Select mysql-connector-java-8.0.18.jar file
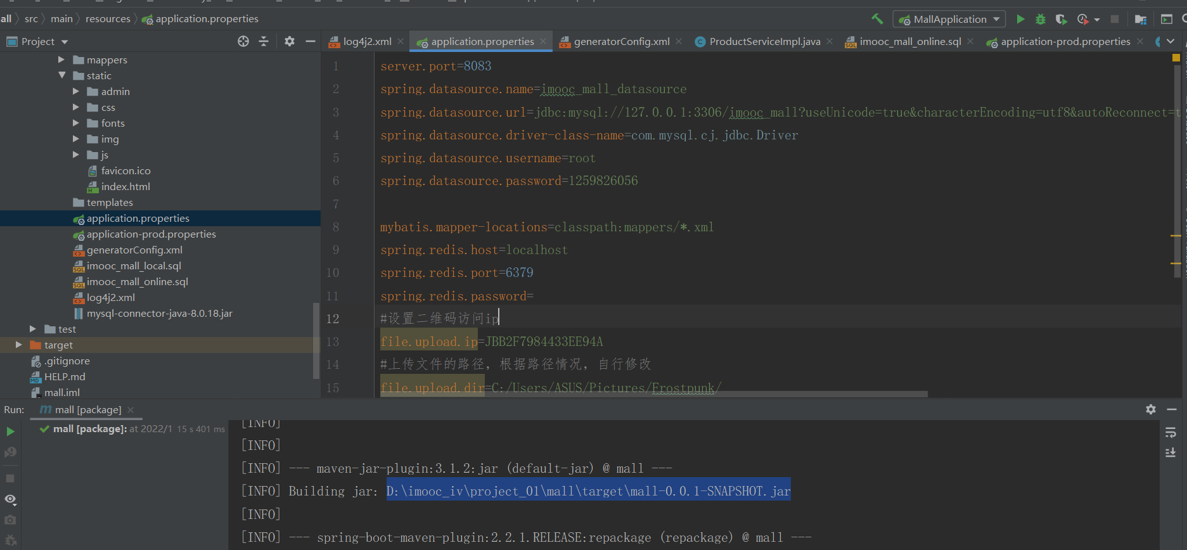The height and width of the screenshot is (550, 1187). pos(153,313)
